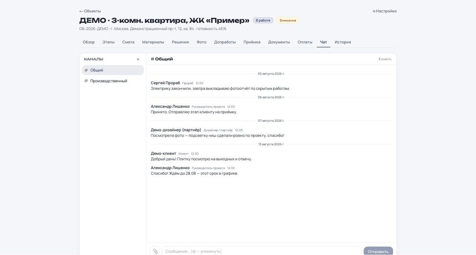This screenshot has height=255, width=476.
Task: Open the Документы tab
Action: point(279,42)
